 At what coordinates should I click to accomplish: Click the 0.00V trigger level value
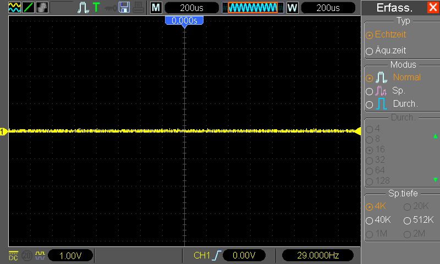(x=244, y=255)
